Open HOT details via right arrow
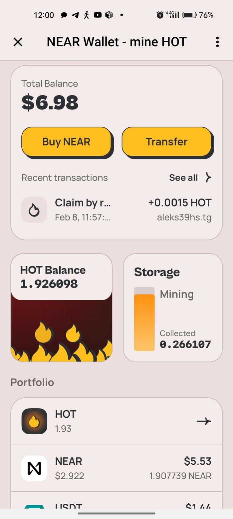Screen dimensions: 233x519 204,421
